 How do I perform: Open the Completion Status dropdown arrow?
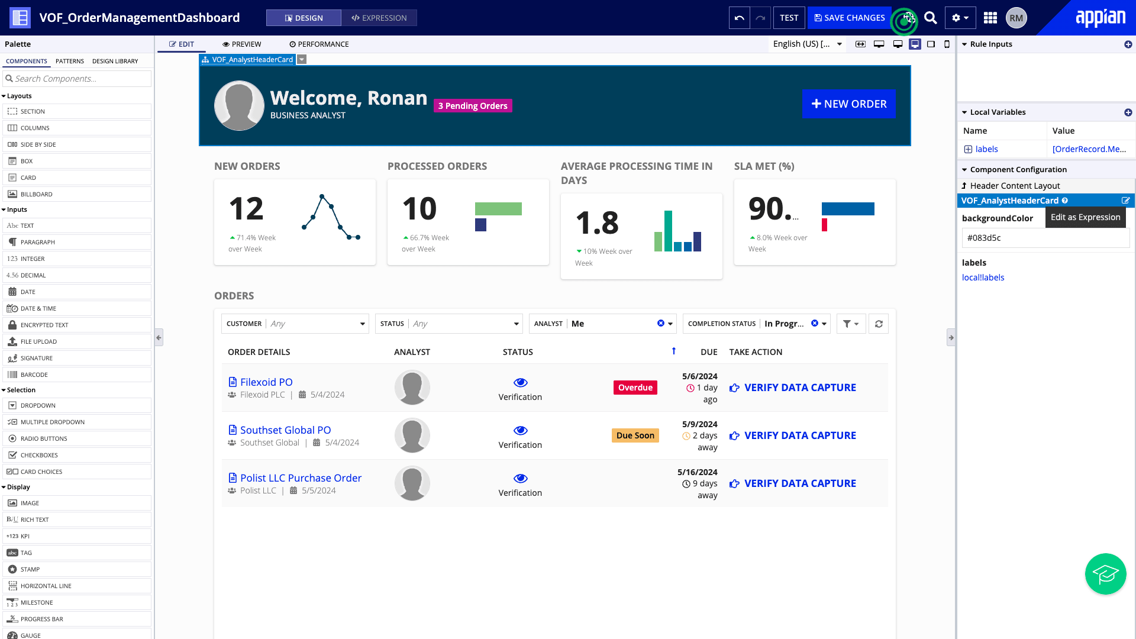pyautogui.click(x=824, y=324)
